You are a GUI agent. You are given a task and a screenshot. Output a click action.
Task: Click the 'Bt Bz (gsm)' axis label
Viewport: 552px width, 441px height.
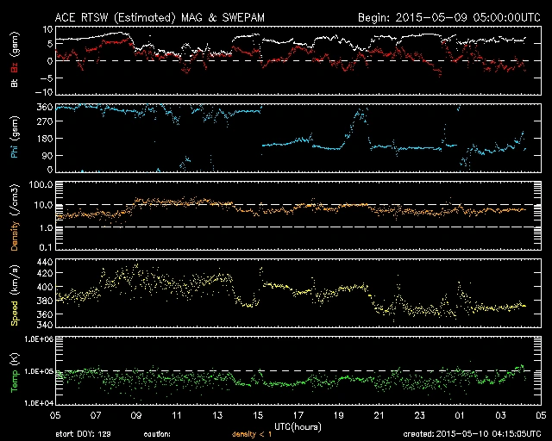pos(15,59)
